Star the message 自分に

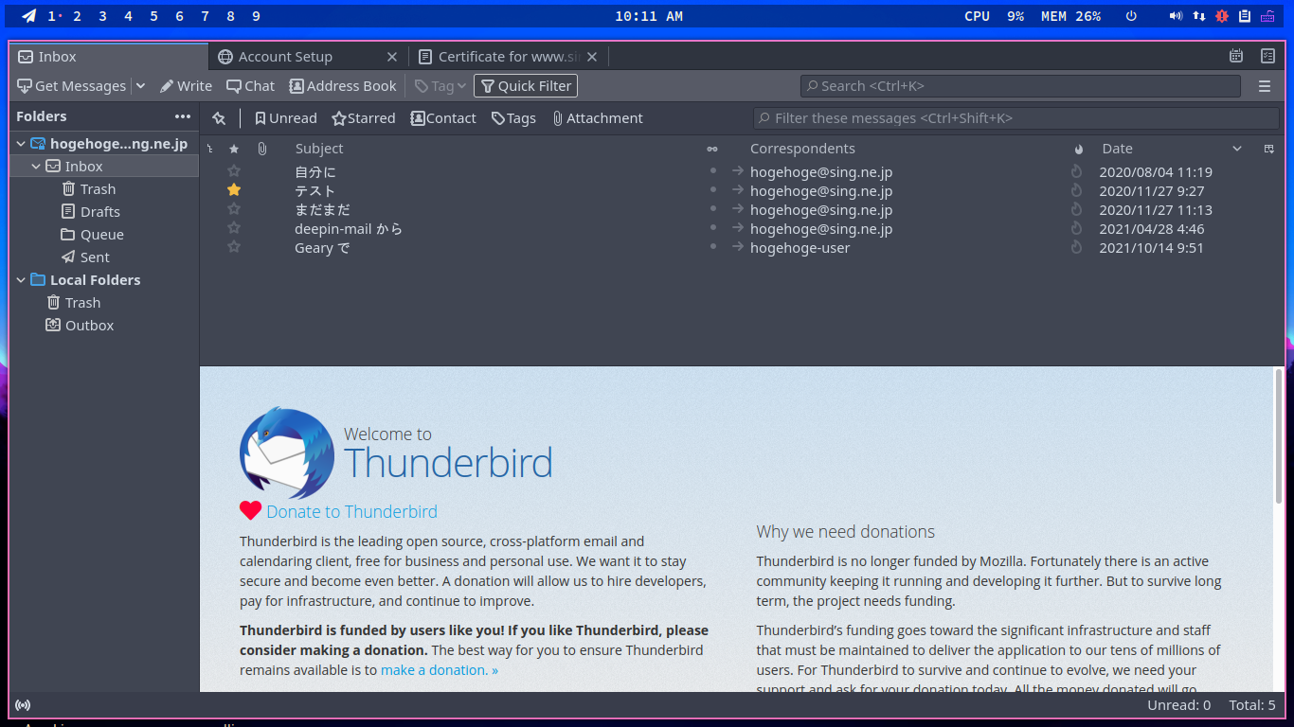click(234, 171)
